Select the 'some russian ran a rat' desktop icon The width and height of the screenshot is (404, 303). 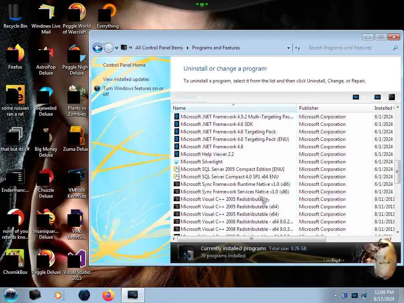[x=15, y=101]
